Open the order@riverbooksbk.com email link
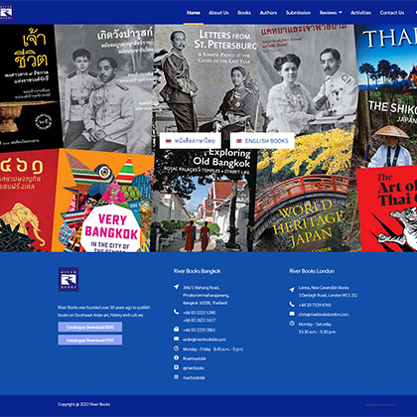The width and height of the screenshot is (417, 417). [205, 340]
